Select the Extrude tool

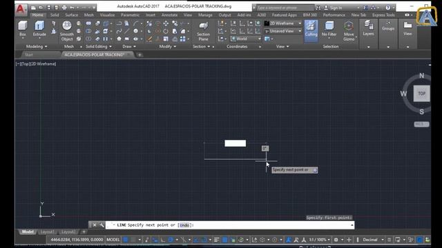pyautogui.click(x=39, y=29)
